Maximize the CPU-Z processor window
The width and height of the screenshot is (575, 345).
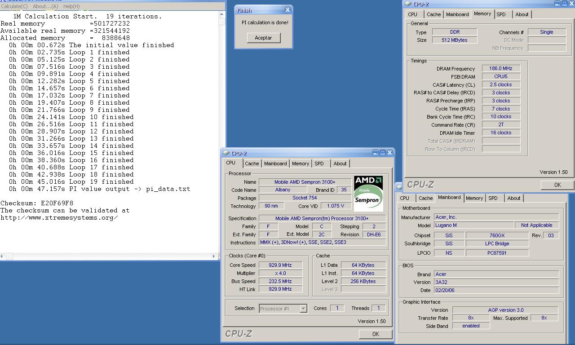[383, 153]
